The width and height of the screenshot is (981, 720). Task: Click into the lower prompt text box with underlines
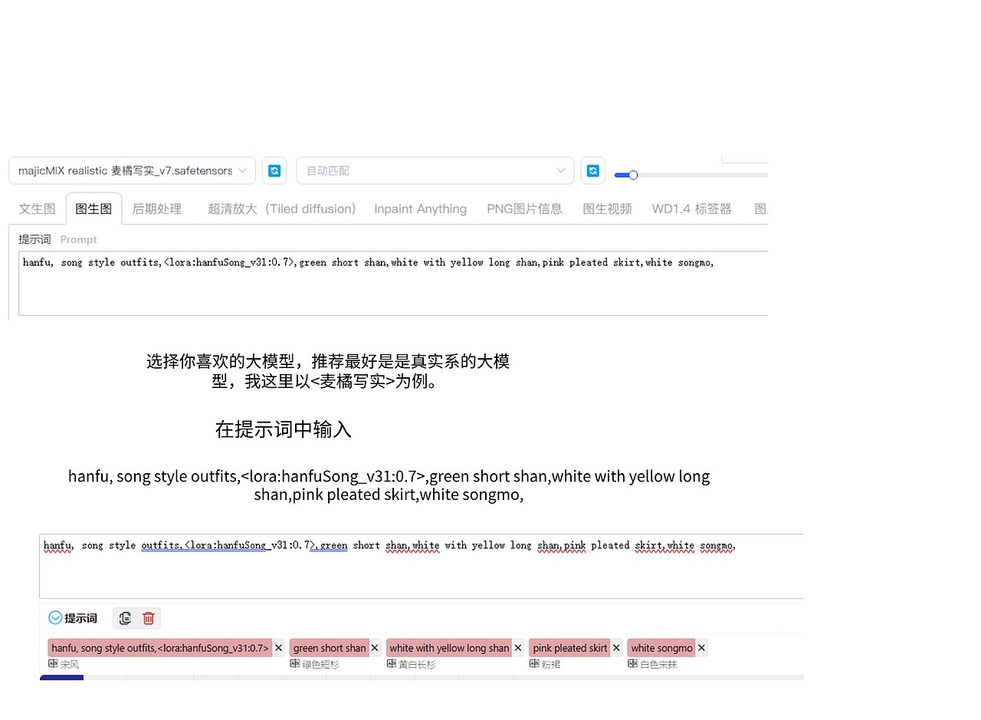[x=422, y=566]
